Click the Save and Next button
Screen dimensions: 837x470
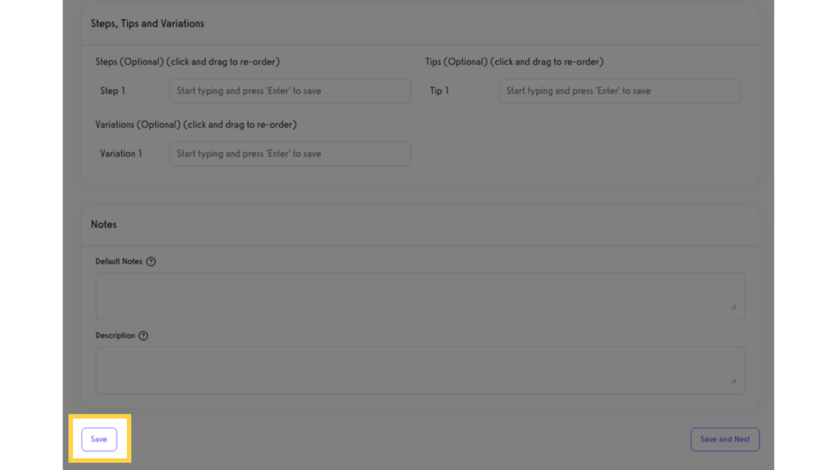pyautogui.click(x=725, y=439)
